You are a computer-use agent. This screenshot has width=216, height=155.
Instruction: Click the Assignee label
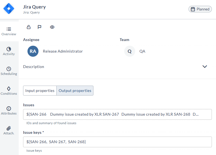pyautogui.click(x=31, y=40)
